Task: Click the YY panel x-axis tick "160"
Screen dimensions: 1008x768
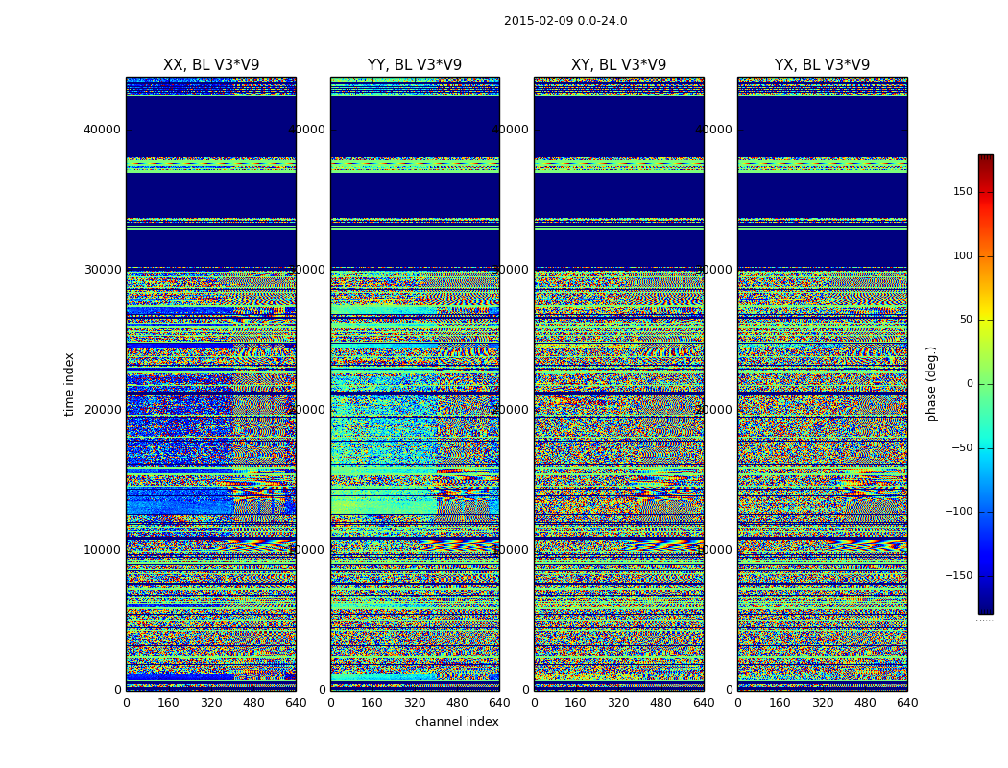Action: [372, 703]
